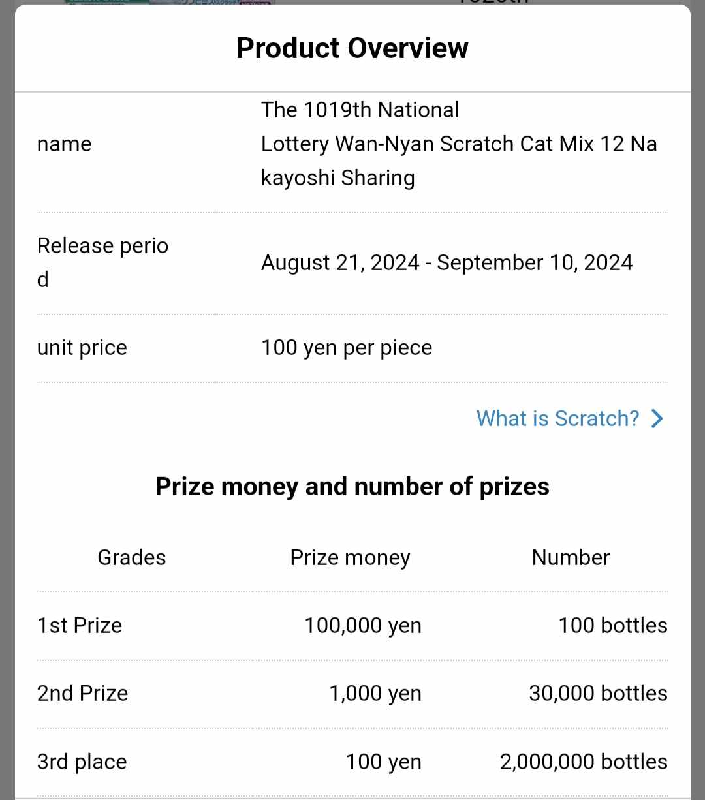This screenshot has width=705, height=800.
Task: Click the "unit price" row label
Action: click(82, 348)
